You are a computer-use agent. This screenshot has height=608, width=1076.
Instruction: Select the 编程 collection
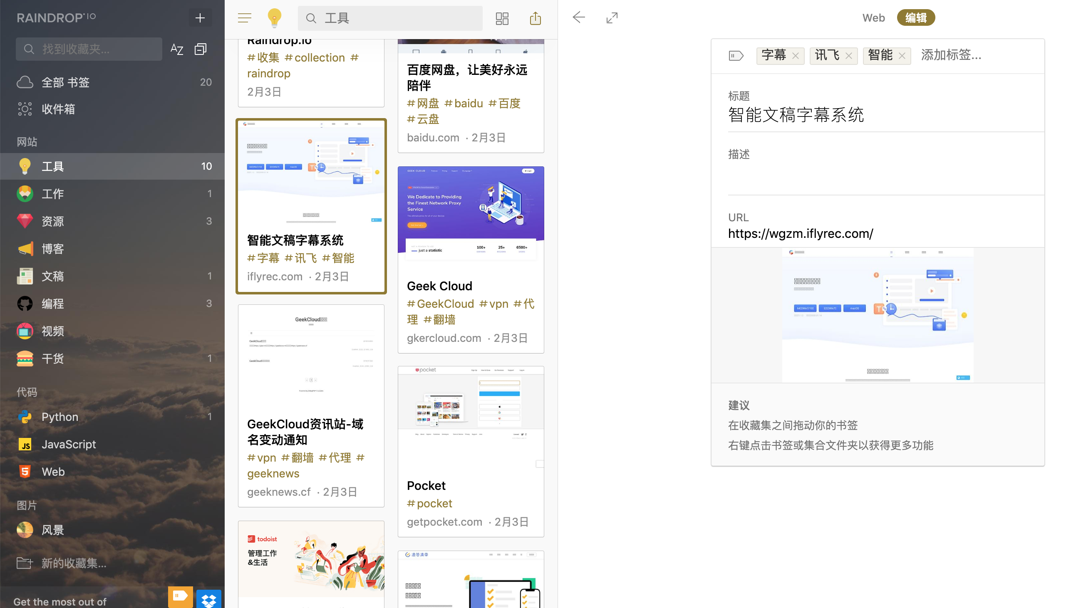112,304
